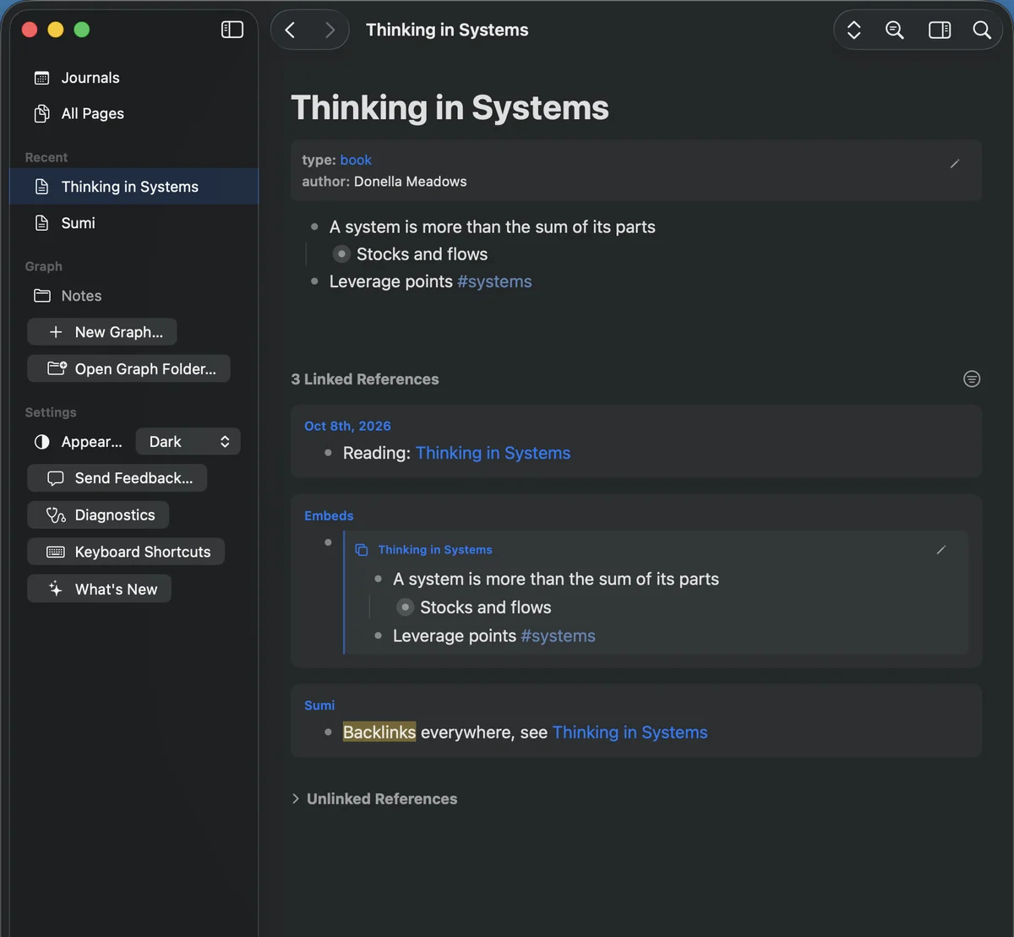Open the Appearance Dark dropdown
Image resolution: width=1014 pixels, height=937 pixels.
[x=188, y=442]
